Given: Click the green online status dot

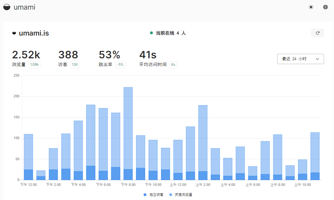Looking at the screenshot, I should 151,33.
